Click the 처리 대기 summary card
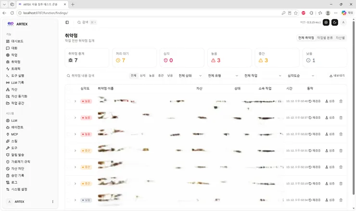This screenshot has width=356, height=211. point(134,58)
